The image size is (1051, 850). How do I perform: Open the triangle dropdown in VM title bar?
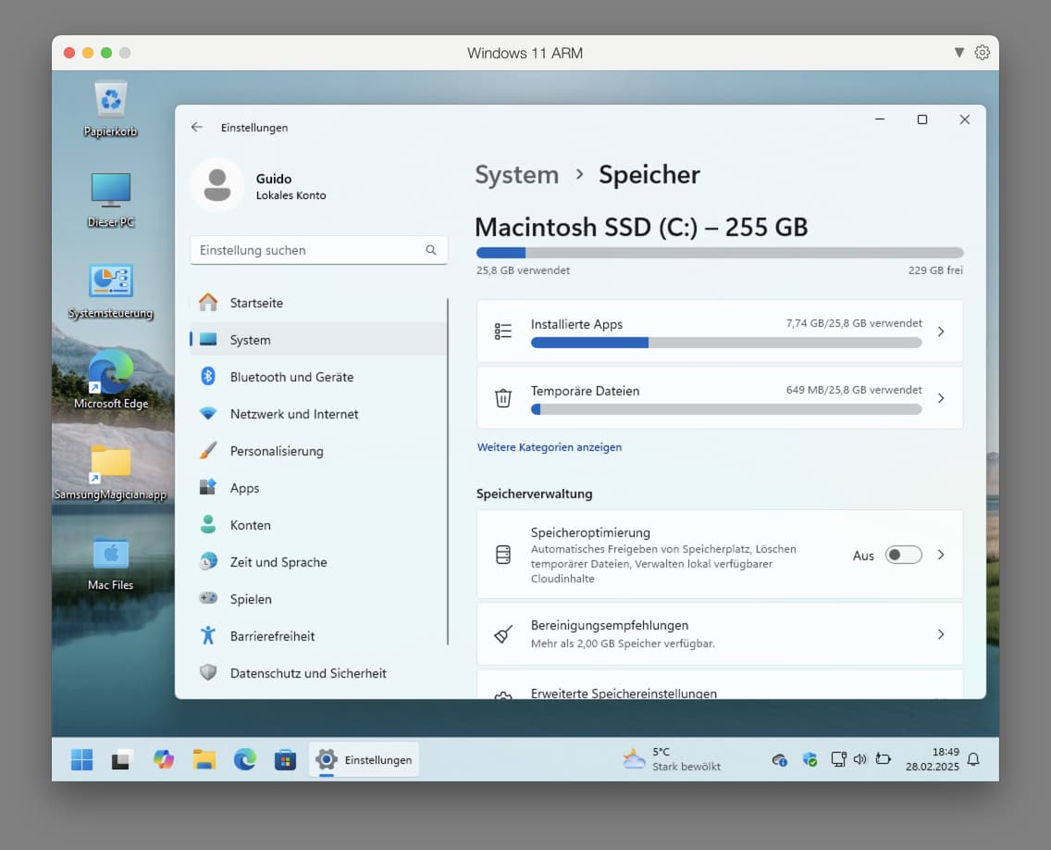[x=959, y=53]
